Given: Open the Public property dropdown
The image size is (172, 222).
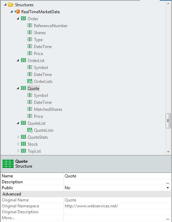Looking at the screenshot, I should tap(168, 188).
